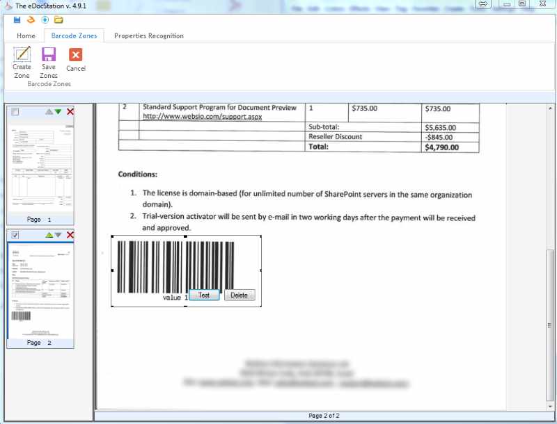Click the "Barcode Zones" ribbon group label
Image resolution: width=557 pixels, height=424 pixels.
click(x=49, y=84)
